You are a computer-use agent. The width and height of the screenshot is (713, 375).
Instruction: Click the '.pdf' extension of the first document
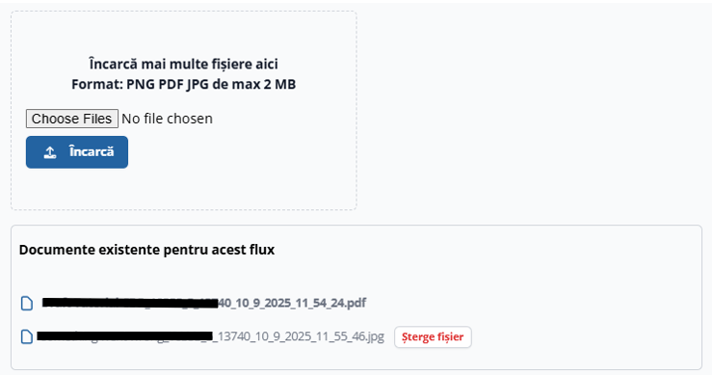(x=356, y=303)
